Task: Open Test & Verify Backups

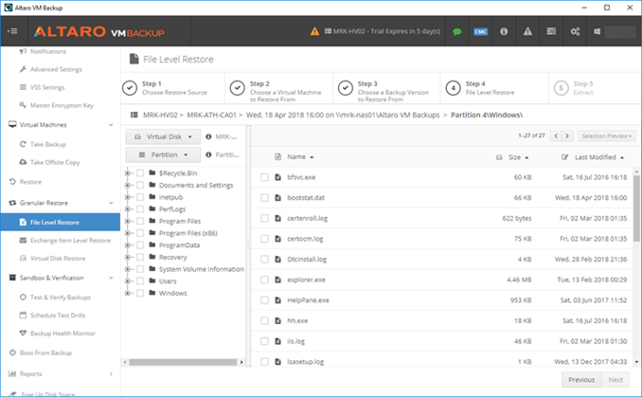Action: (61, 297)
